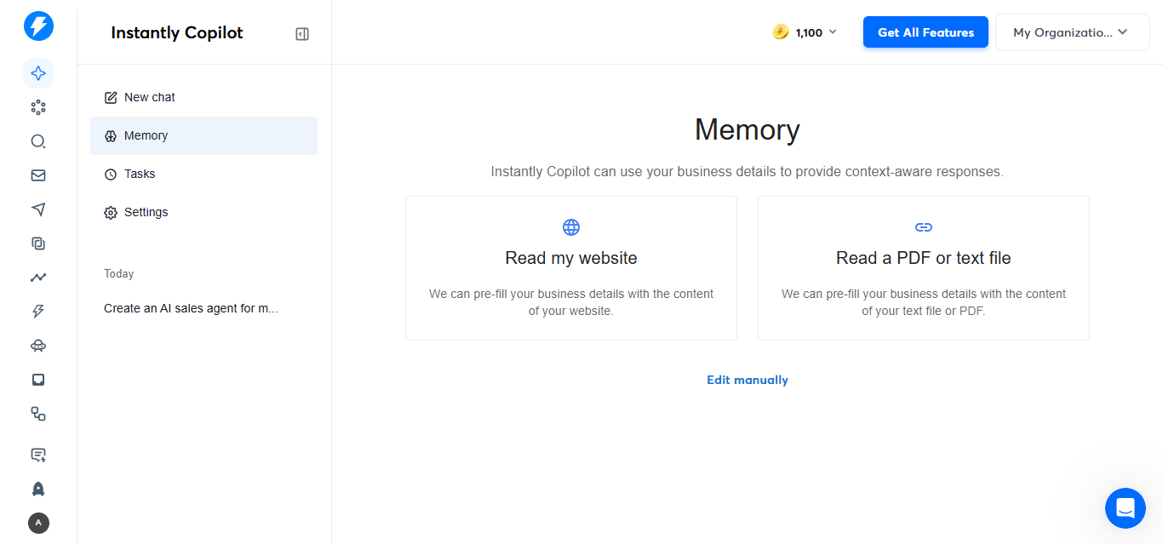Click the Get All Features button
This screenshot has height=544, width=1163.
pos(925,32)
